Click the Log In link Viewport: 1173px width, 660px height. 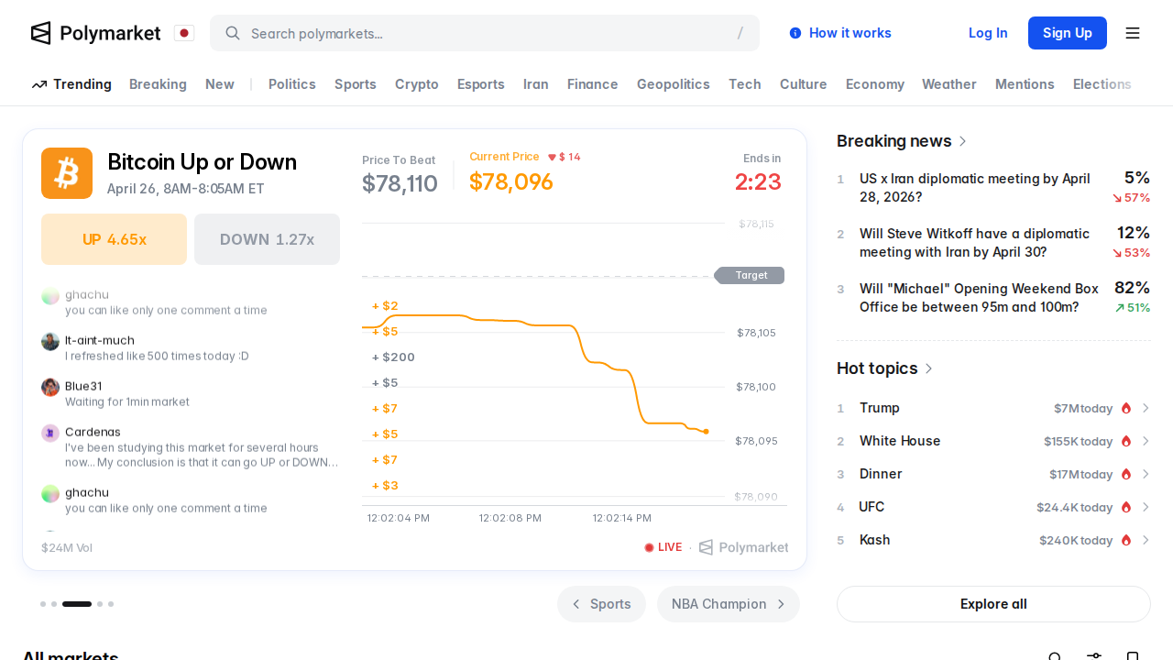(x=988, y=33)
